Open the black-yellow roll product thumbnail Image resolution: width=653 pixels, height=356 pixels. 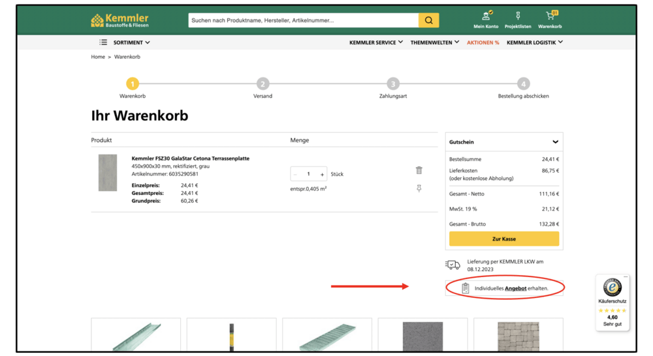click(x=232, y=336)
